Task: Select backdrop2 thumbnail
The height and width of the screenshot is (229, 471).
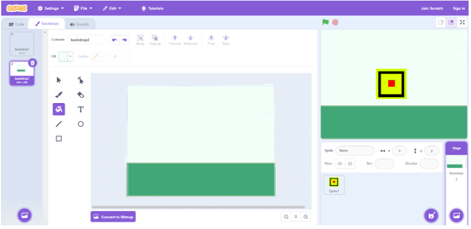Action: coord(22,74)
